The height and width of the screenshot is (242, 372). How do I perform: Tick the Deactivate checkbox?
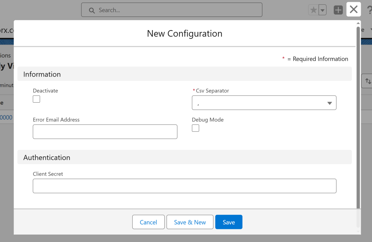click(x=37, y=99)
